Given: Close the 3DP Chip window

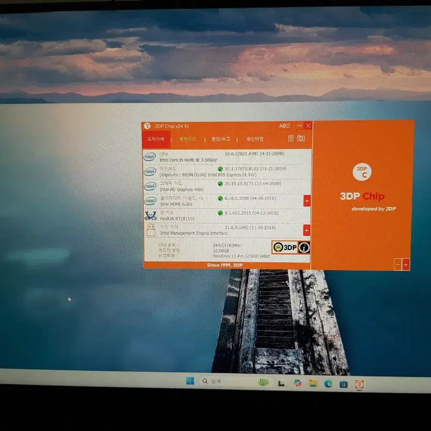Looking at the screenshot, I should pos(308,125).
